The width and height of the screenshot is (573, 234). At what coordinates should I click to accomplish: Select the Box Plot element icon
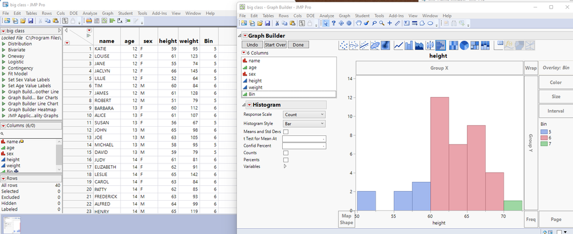[x=430, y=45]
